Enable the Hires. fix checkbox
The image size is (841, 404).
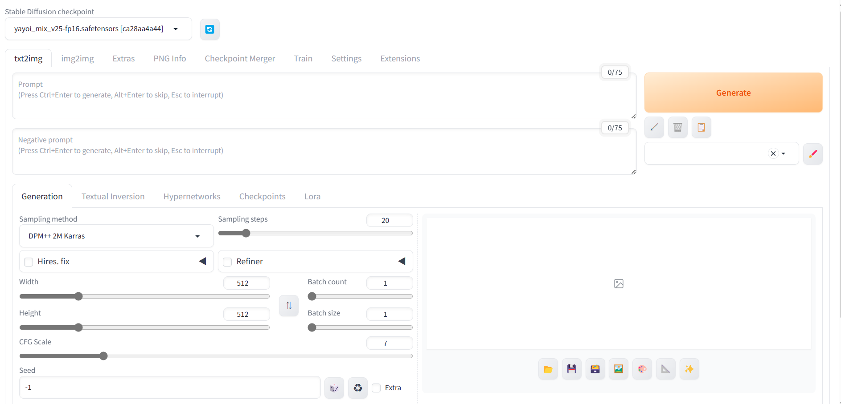click(x=28, y=262)
